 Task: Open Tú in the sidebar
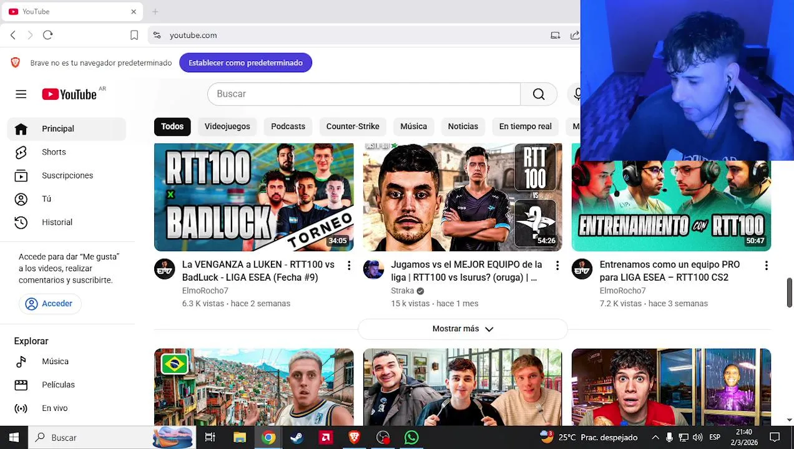tap(67, 199)
